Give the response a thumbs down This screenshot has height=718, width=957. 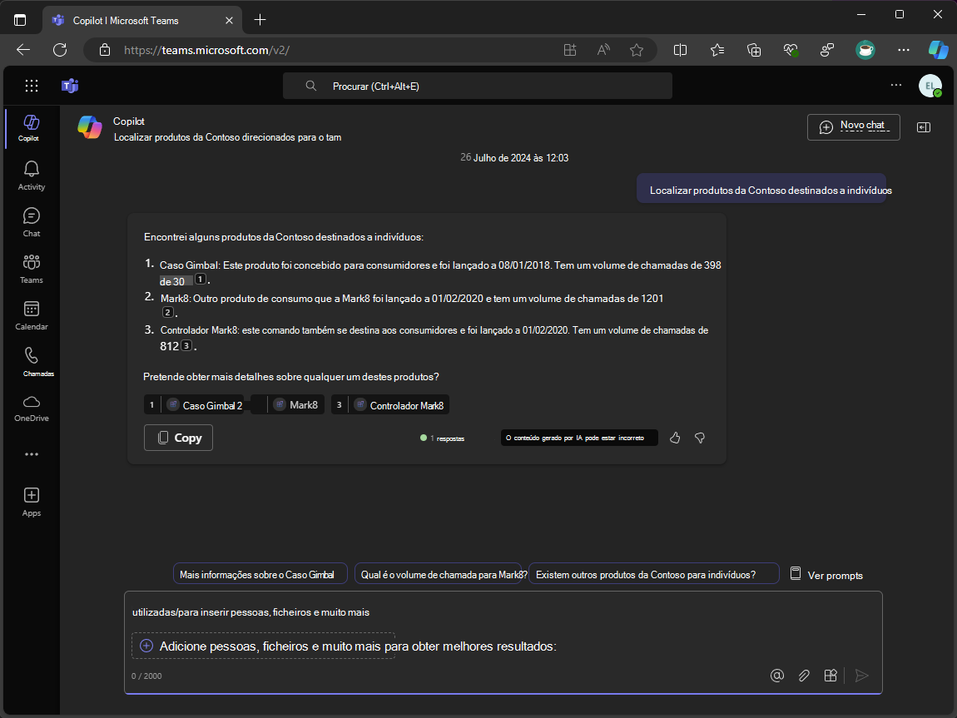click(x=699, y=438)
